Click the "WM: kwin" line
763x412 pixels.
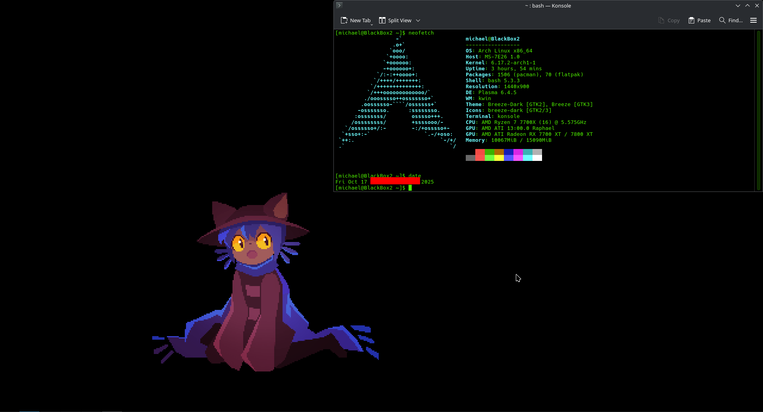(478, 99)
